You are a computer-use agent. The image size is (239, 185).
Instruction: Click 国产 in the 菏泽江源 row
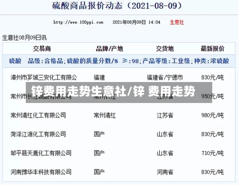tap(99, 134)
